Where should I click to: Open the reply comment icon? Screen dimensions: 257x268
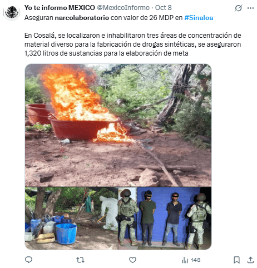[28, 260]
